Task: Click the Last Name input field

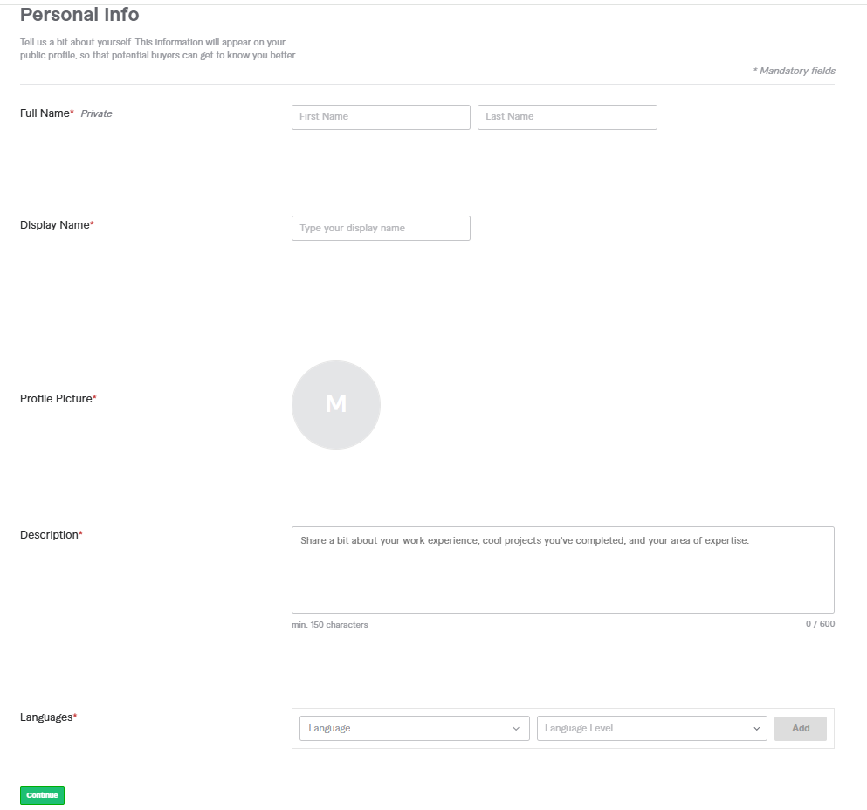Action: click(567, 117)
